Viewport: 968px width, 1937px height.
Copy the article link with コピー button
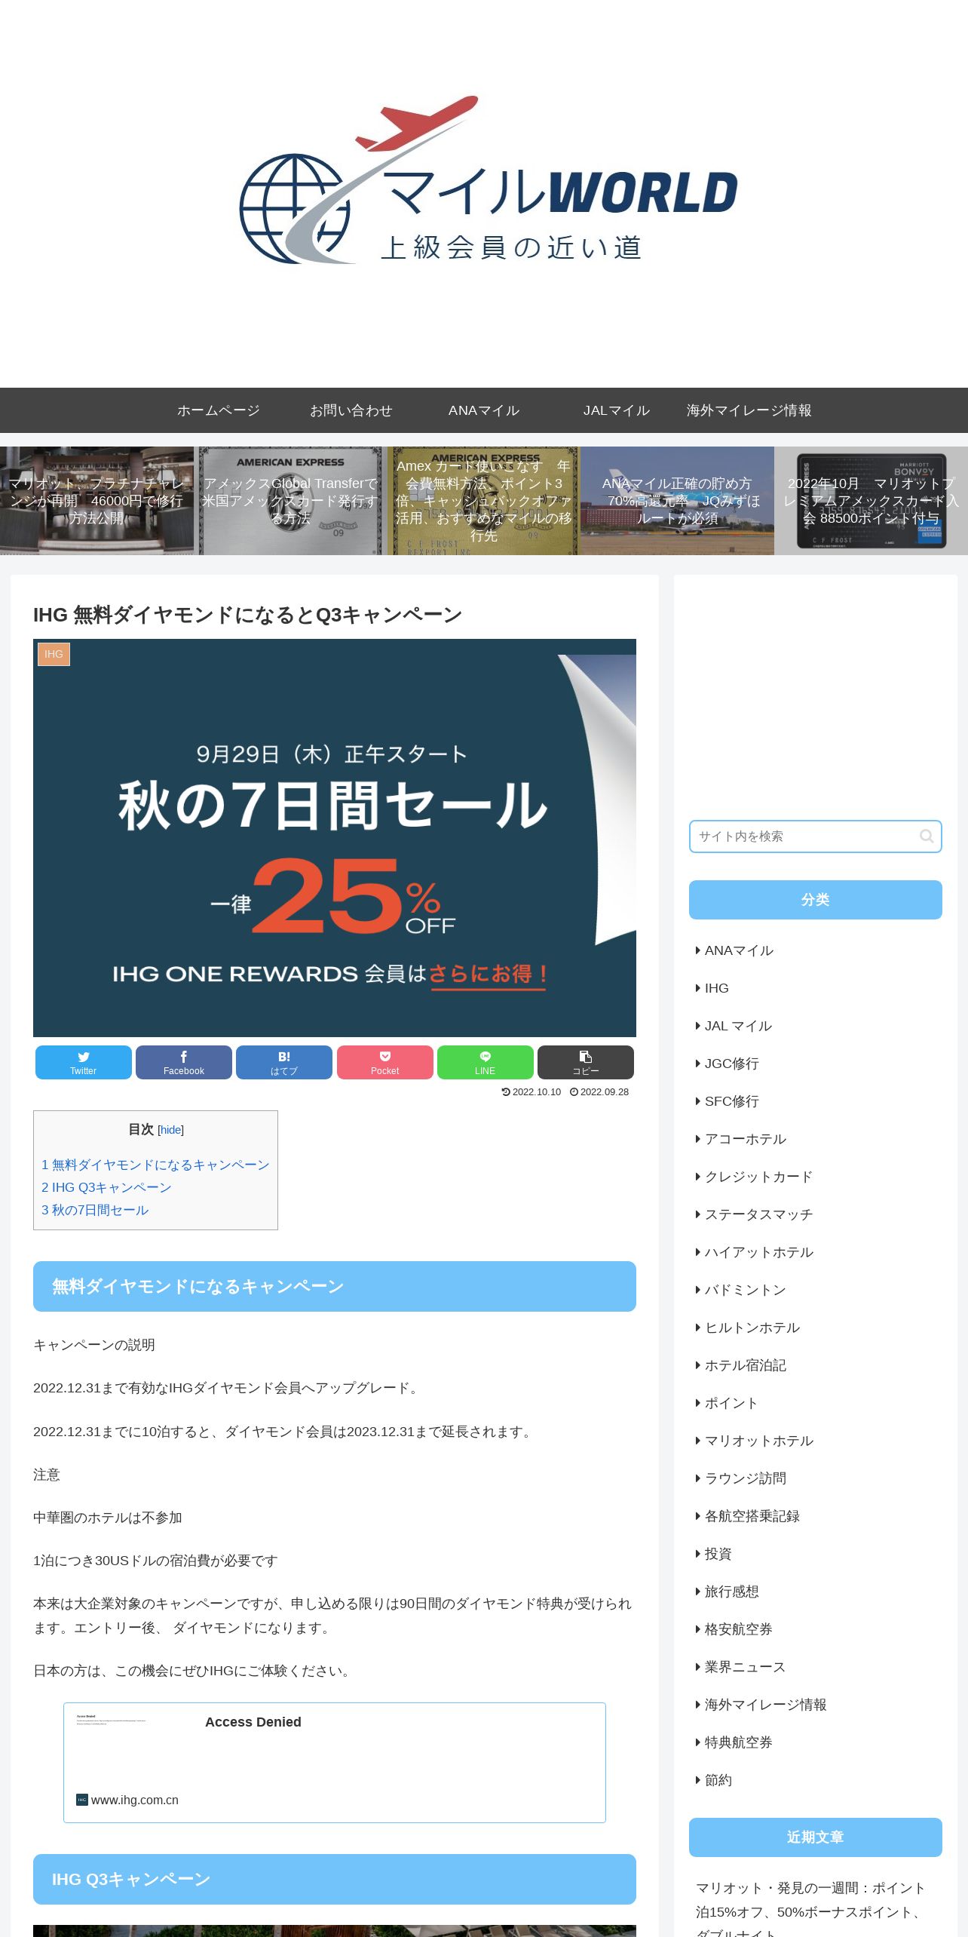coord(586,1062)
